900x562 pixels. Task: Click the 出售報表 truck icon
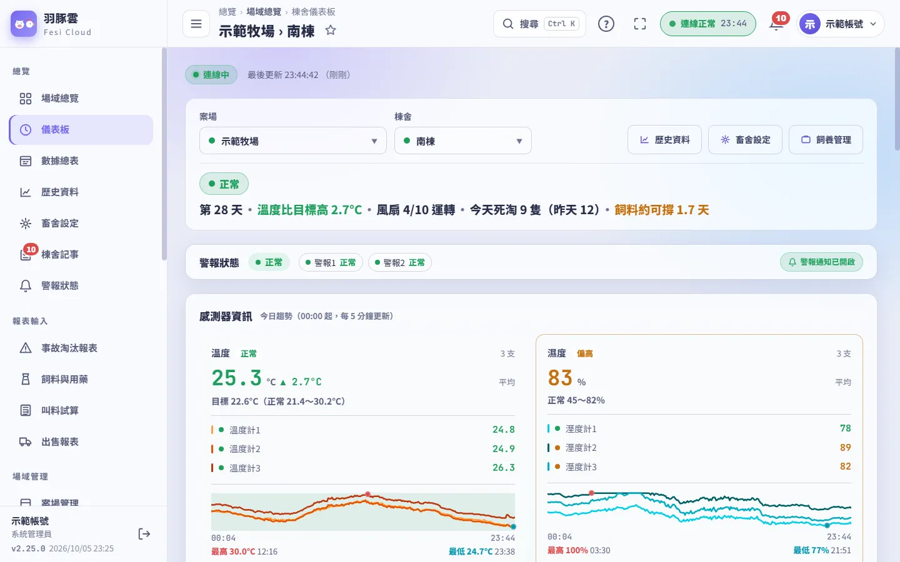[26, 441]
